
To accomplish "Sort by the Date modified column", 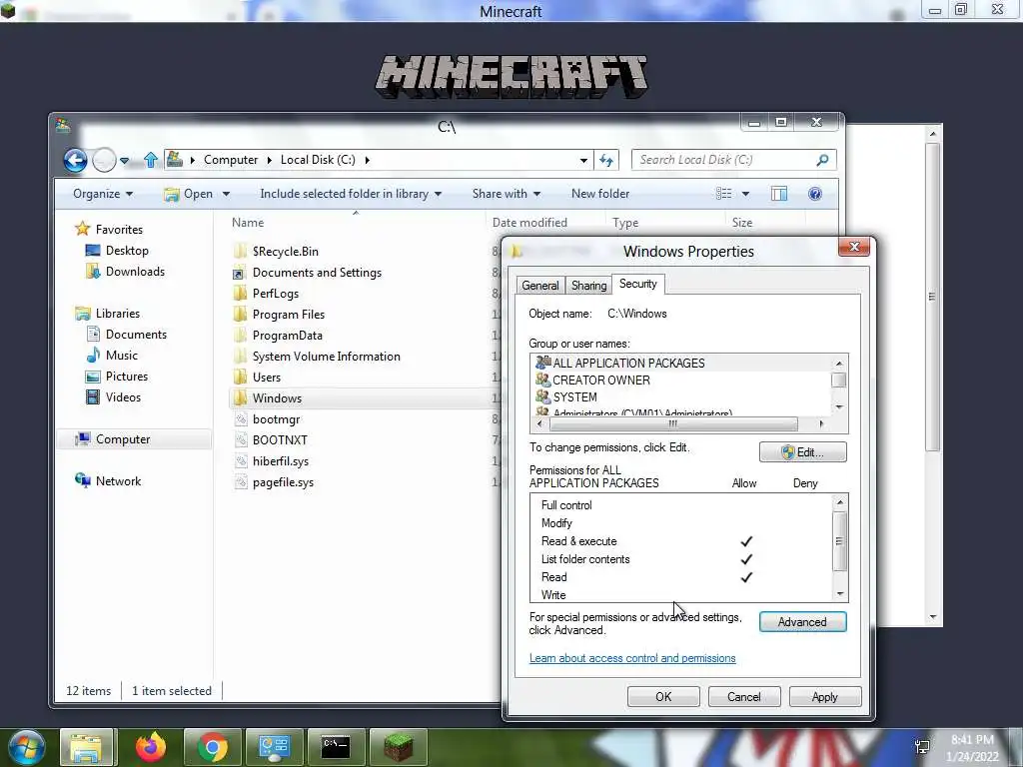I will pos(529,223).
